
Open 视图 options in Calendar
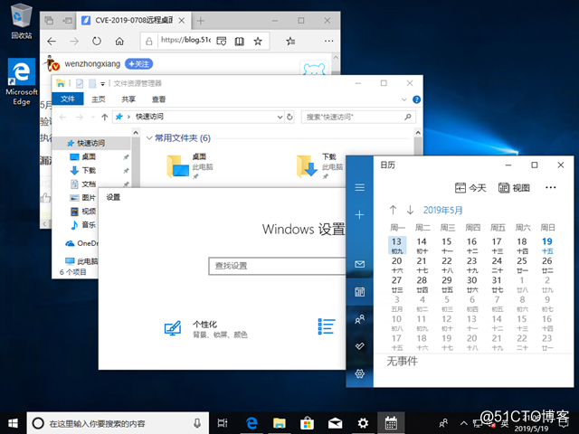click(514, 188)
